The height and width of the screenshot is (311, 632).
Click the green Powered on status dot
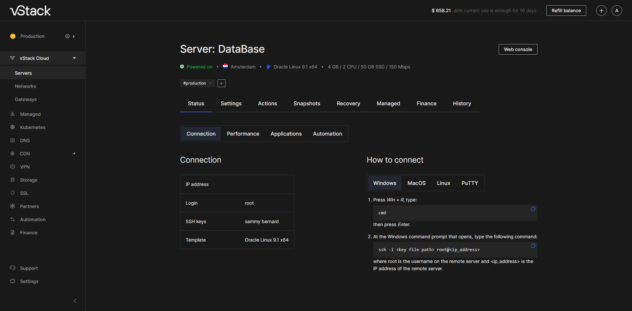[182, 66]
